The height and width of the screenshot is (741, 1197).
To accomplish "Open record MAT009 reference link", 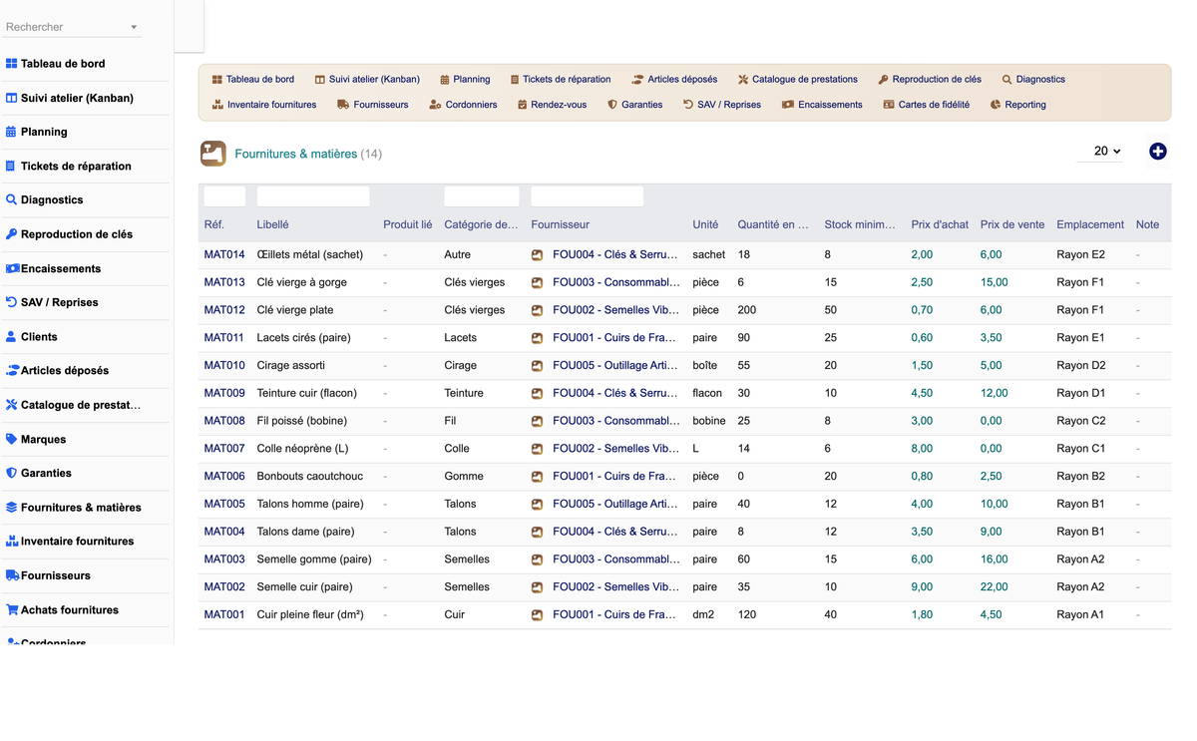I will 224,393.
